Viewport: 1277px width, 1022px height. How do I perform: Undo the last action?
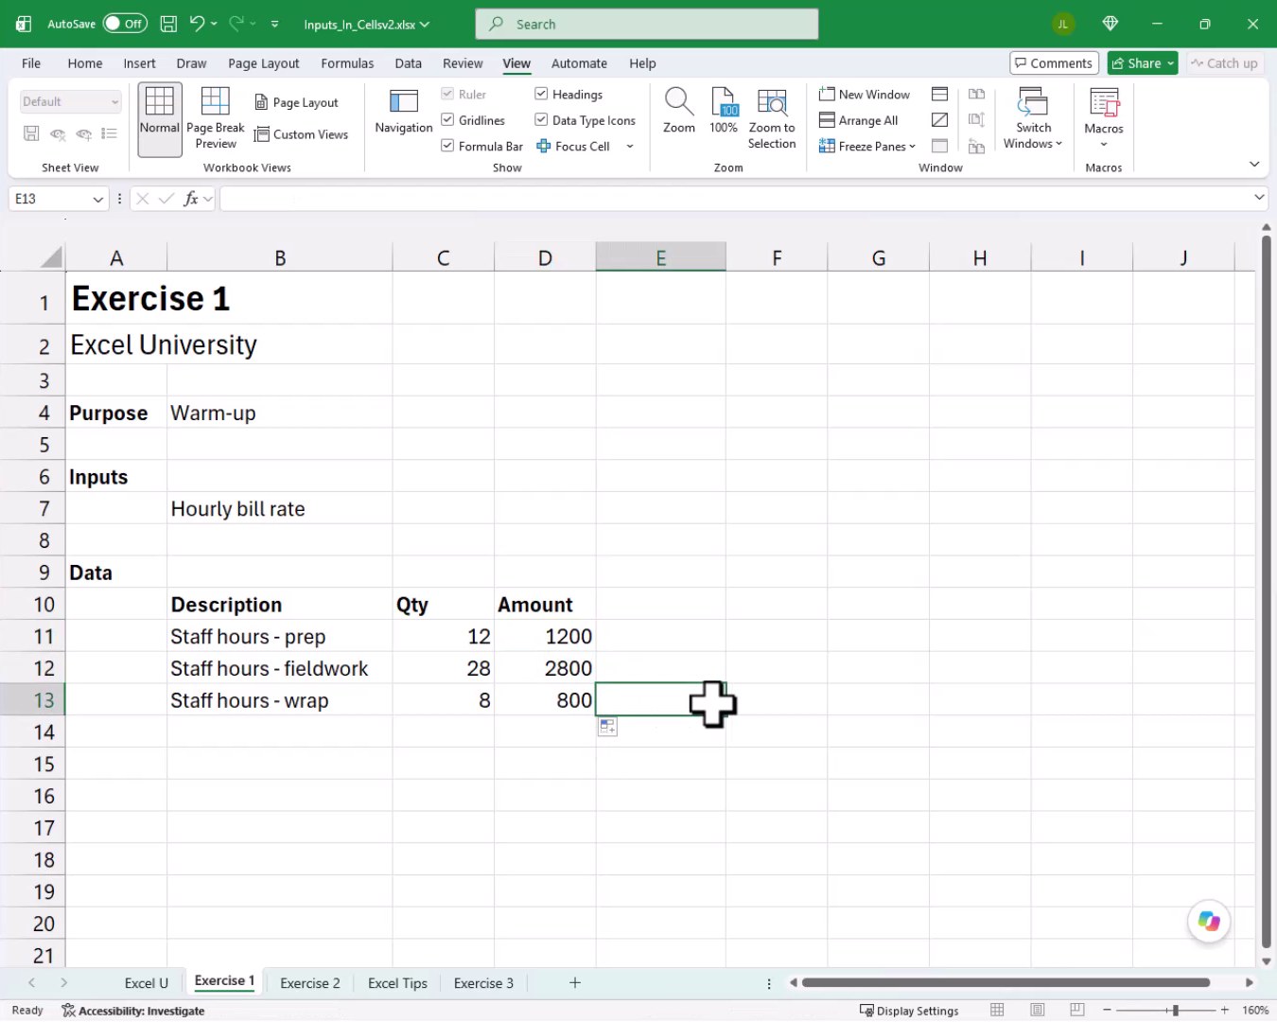coord(197,24)
